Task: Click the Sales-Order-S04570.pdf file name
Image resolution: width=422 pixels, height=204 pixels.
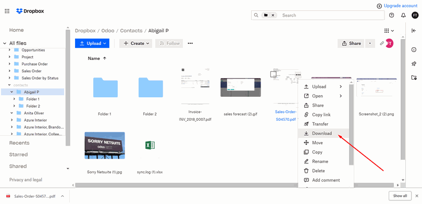Action: point(286,116)
